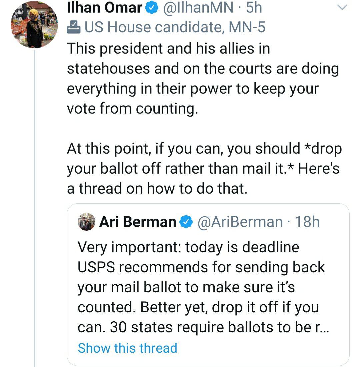360x367 pixels.
Task: Click the ballot box candidate label icon
Action: (x=74, y=27)
